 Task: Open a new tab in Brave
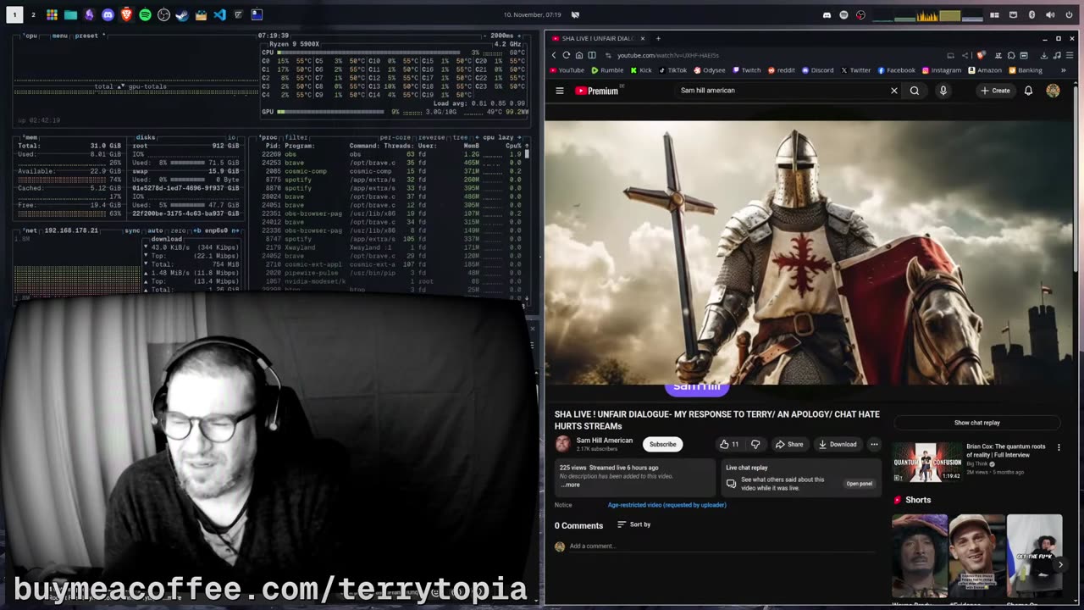[658, 38]
